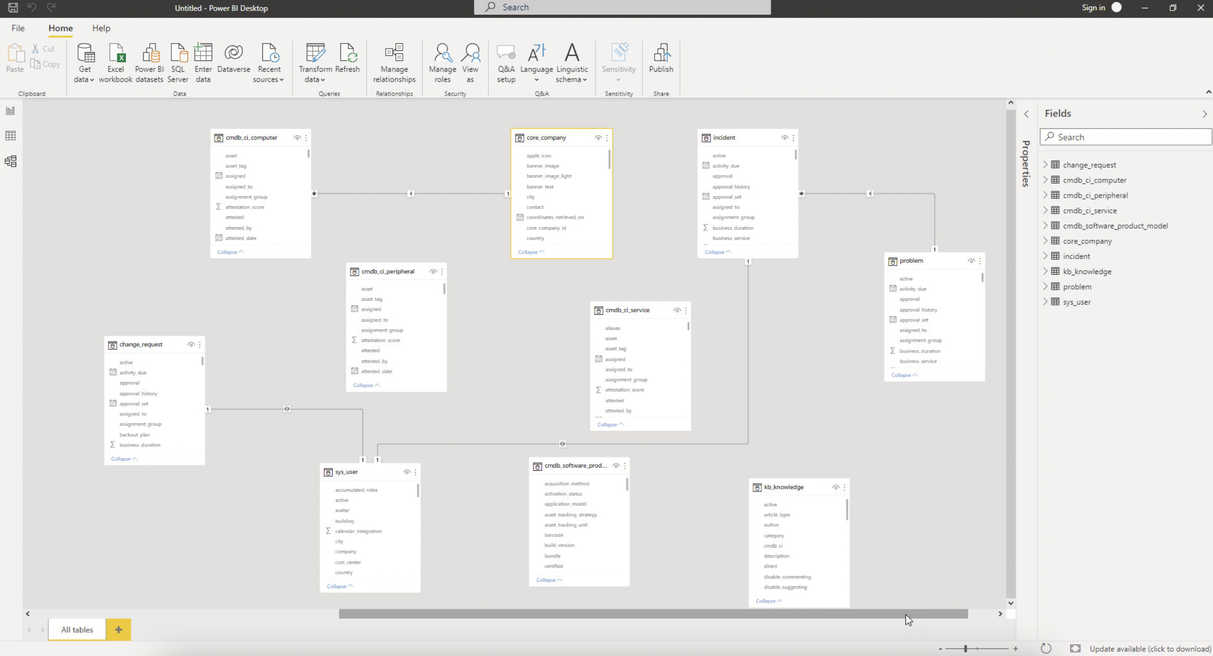
Task: Collapse the cmdb_ci_computer table card
Action: [x=230, y=252]
